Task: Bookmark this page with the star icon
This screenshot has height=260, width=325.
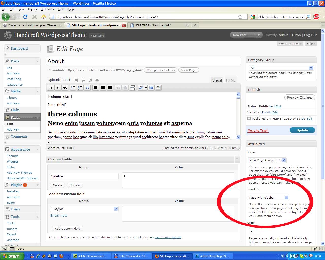Action: 240,17
